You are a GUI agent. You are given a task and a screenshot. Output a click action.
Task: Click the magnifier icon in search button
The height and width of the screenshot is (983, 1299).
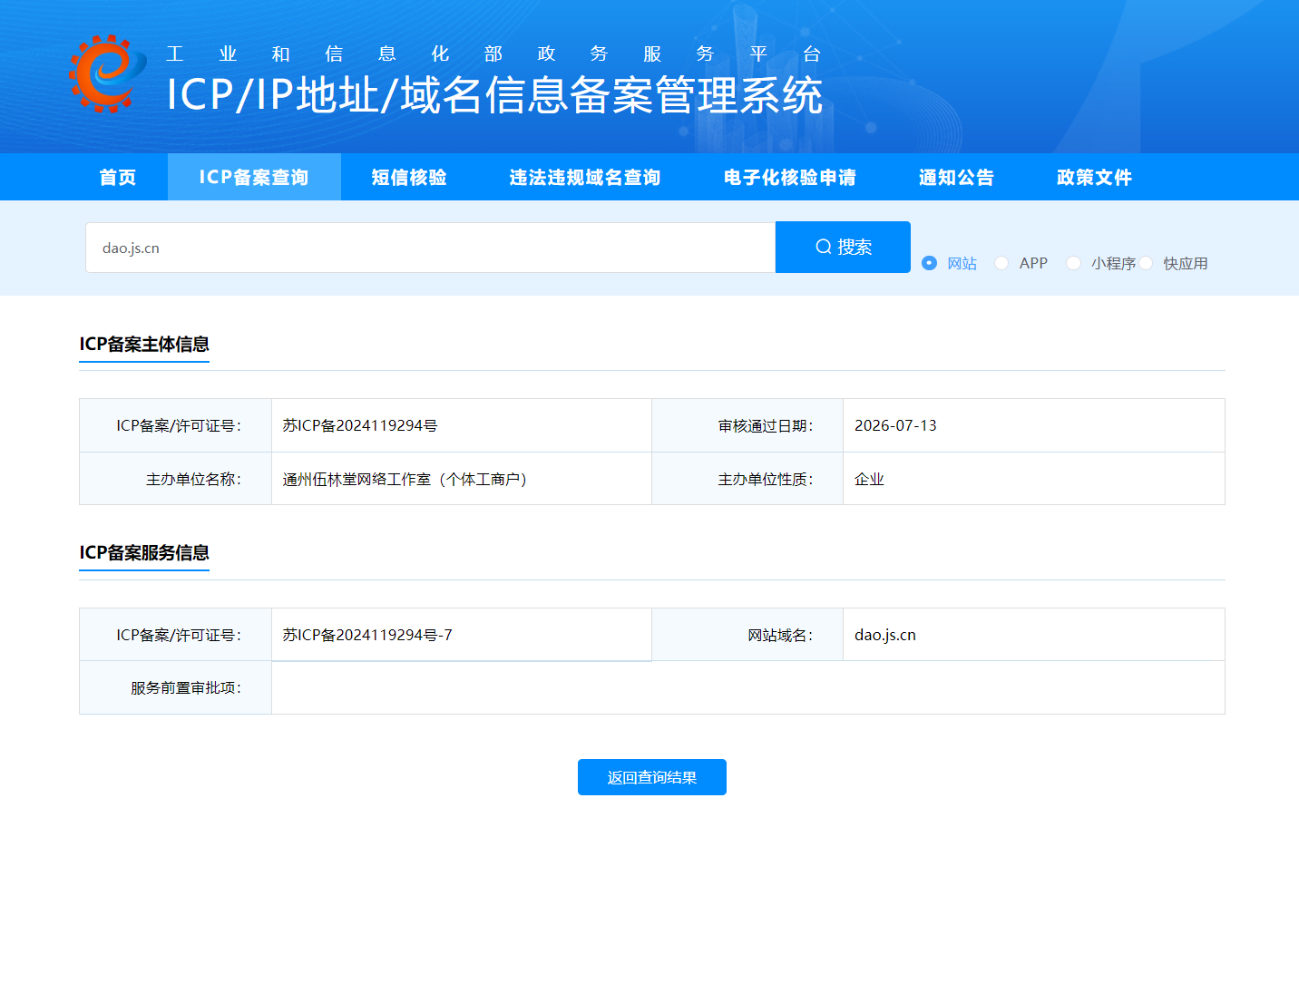824,247
